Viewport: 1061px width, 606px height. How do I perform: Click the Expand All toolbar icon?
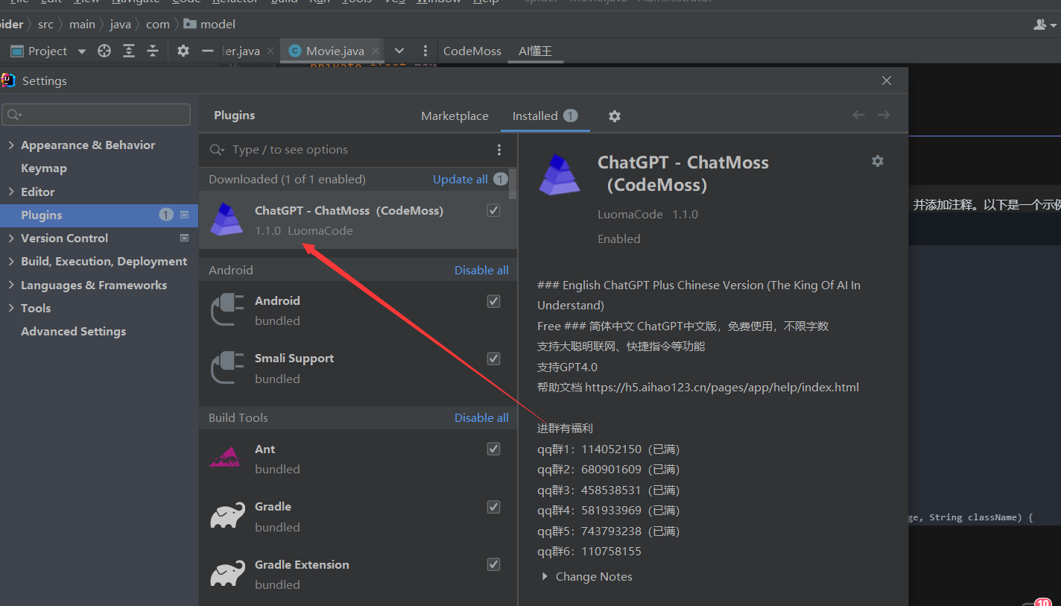click(129, 51)
